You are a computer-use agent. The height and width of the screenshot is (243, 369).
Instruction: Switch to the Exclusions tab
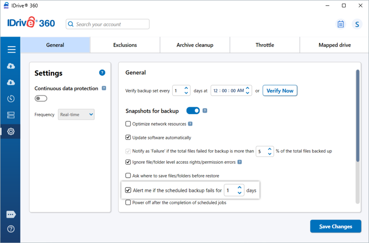pyautogui.click(x=125, y=45)
